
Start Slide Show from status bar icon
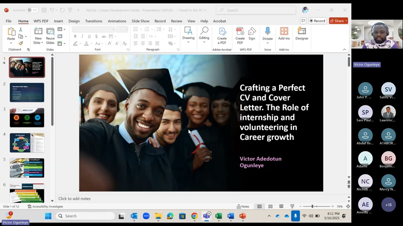(292, 206)
